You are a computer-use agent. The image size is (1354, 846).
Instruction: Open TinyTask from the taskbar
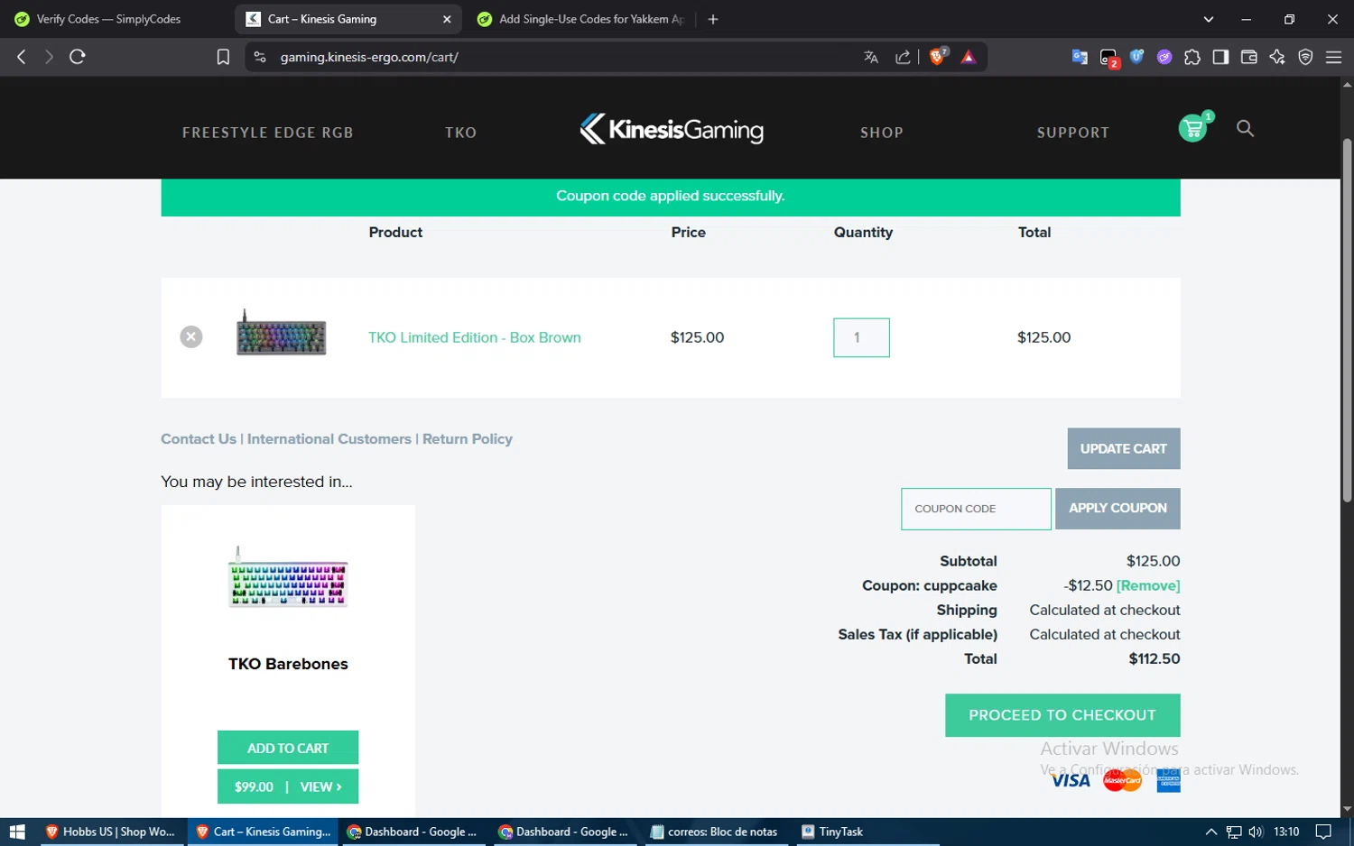coord(832,832)
